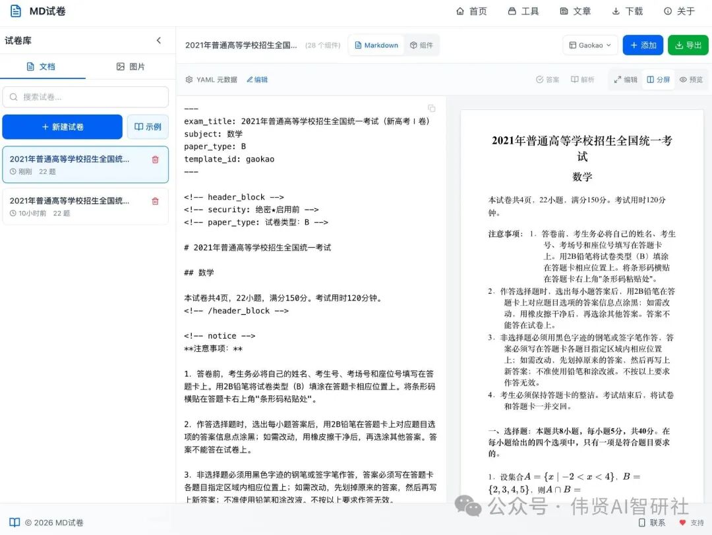Open the Gaokao template dropdown
Viewport: 712px width, 535px height.
tap(590, 45)
